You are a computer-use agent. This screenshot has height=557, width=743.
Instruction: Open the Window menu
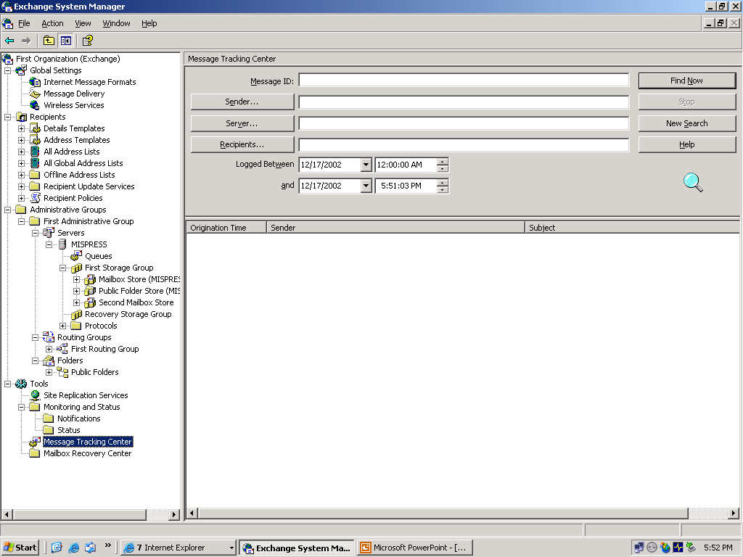pyautogui.click(x=116, y=23)
